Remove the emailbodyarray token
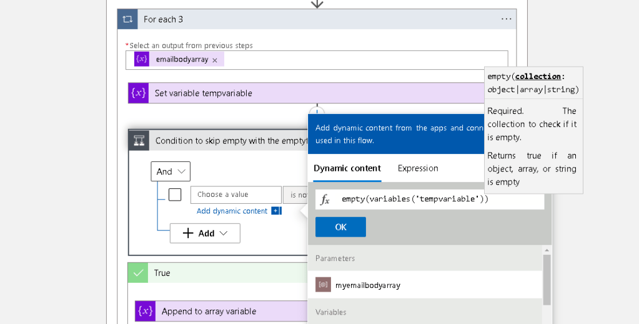Image resolution: width=639 pixels, height=324 pixels. pos(215,60)
